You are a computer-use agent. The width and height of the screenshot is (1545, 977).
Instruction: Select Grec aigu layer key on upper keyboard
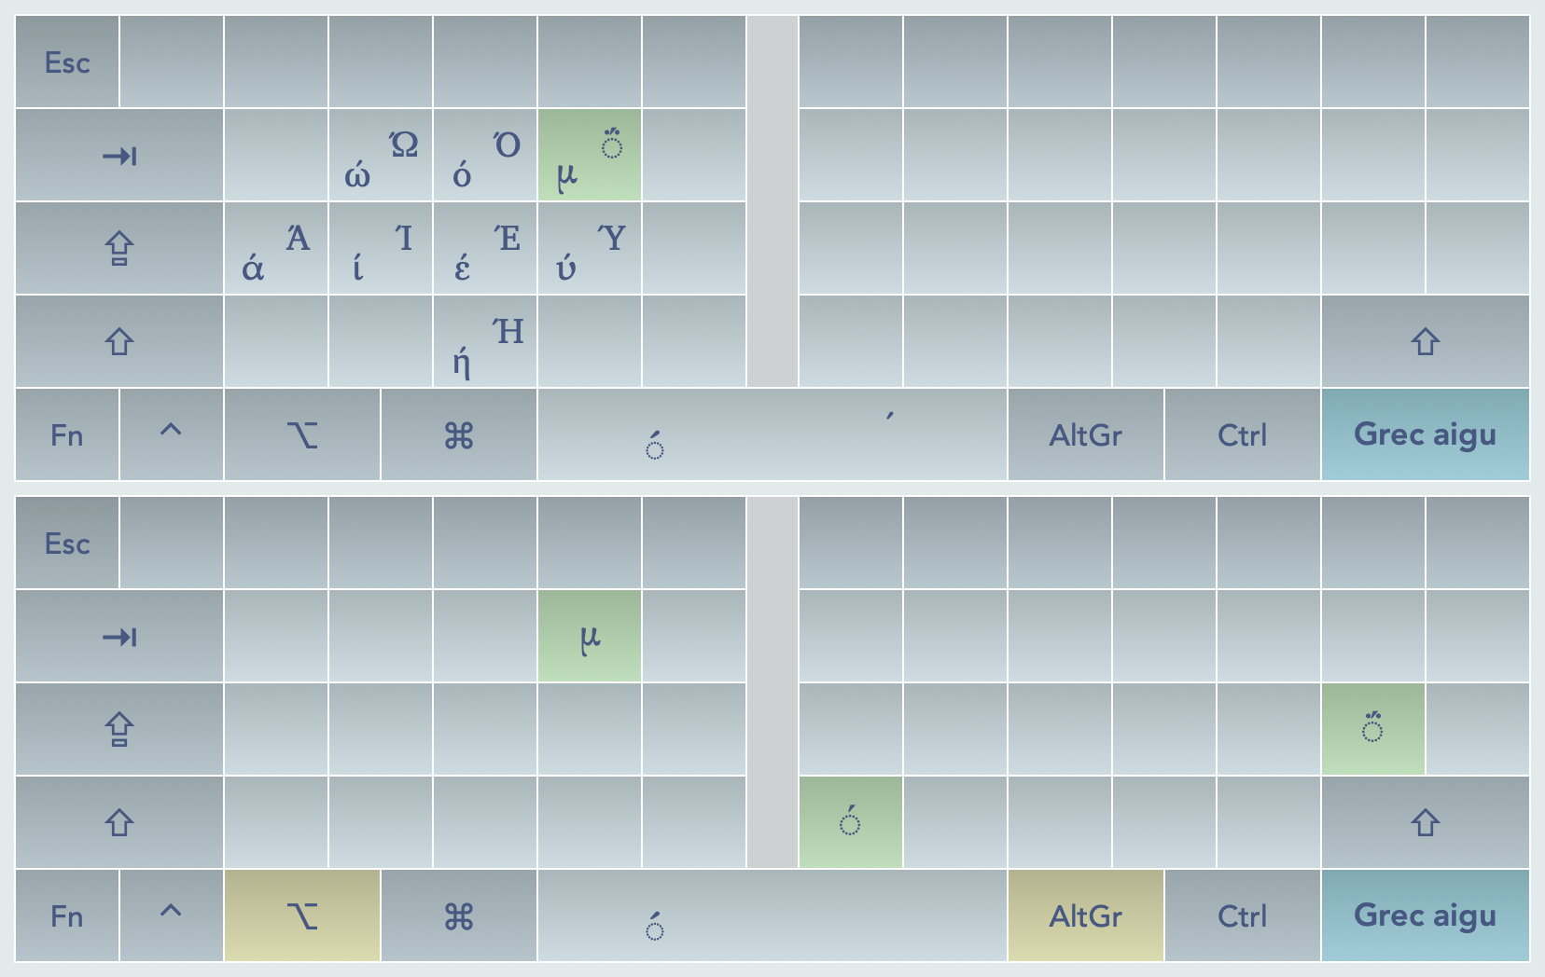point(1425,435)
